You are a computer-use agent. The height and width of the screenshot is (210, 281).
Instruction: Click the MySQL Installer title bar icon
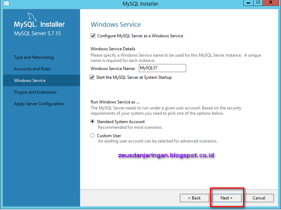point(6,4)
